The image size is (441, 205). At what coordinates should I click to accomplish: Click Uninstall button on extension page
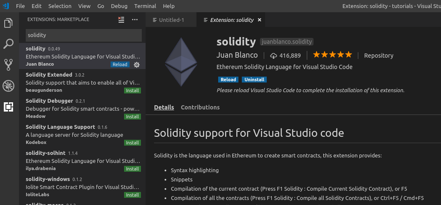254,80
